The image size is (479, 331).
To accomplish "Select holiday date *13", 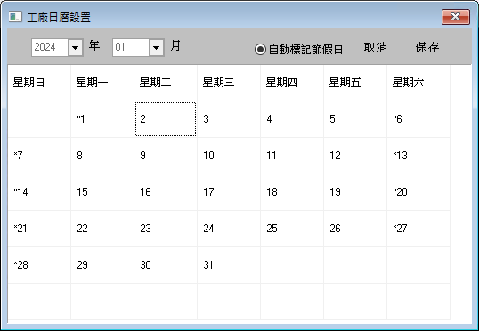I will point(418,156).
